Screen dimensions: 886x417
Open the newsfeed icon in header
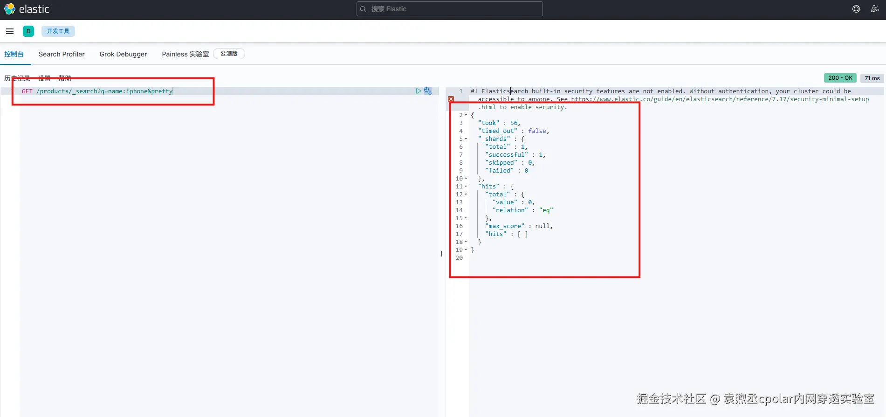[875, 9]
